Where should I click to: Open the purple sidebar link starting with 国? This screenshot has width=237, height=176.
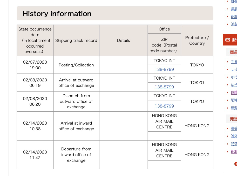[234, 93]
